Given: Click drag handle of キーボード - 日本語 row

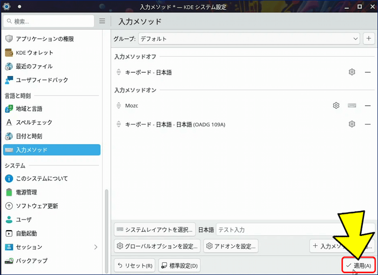Looking at the screenshot, I should pos(119,72).
